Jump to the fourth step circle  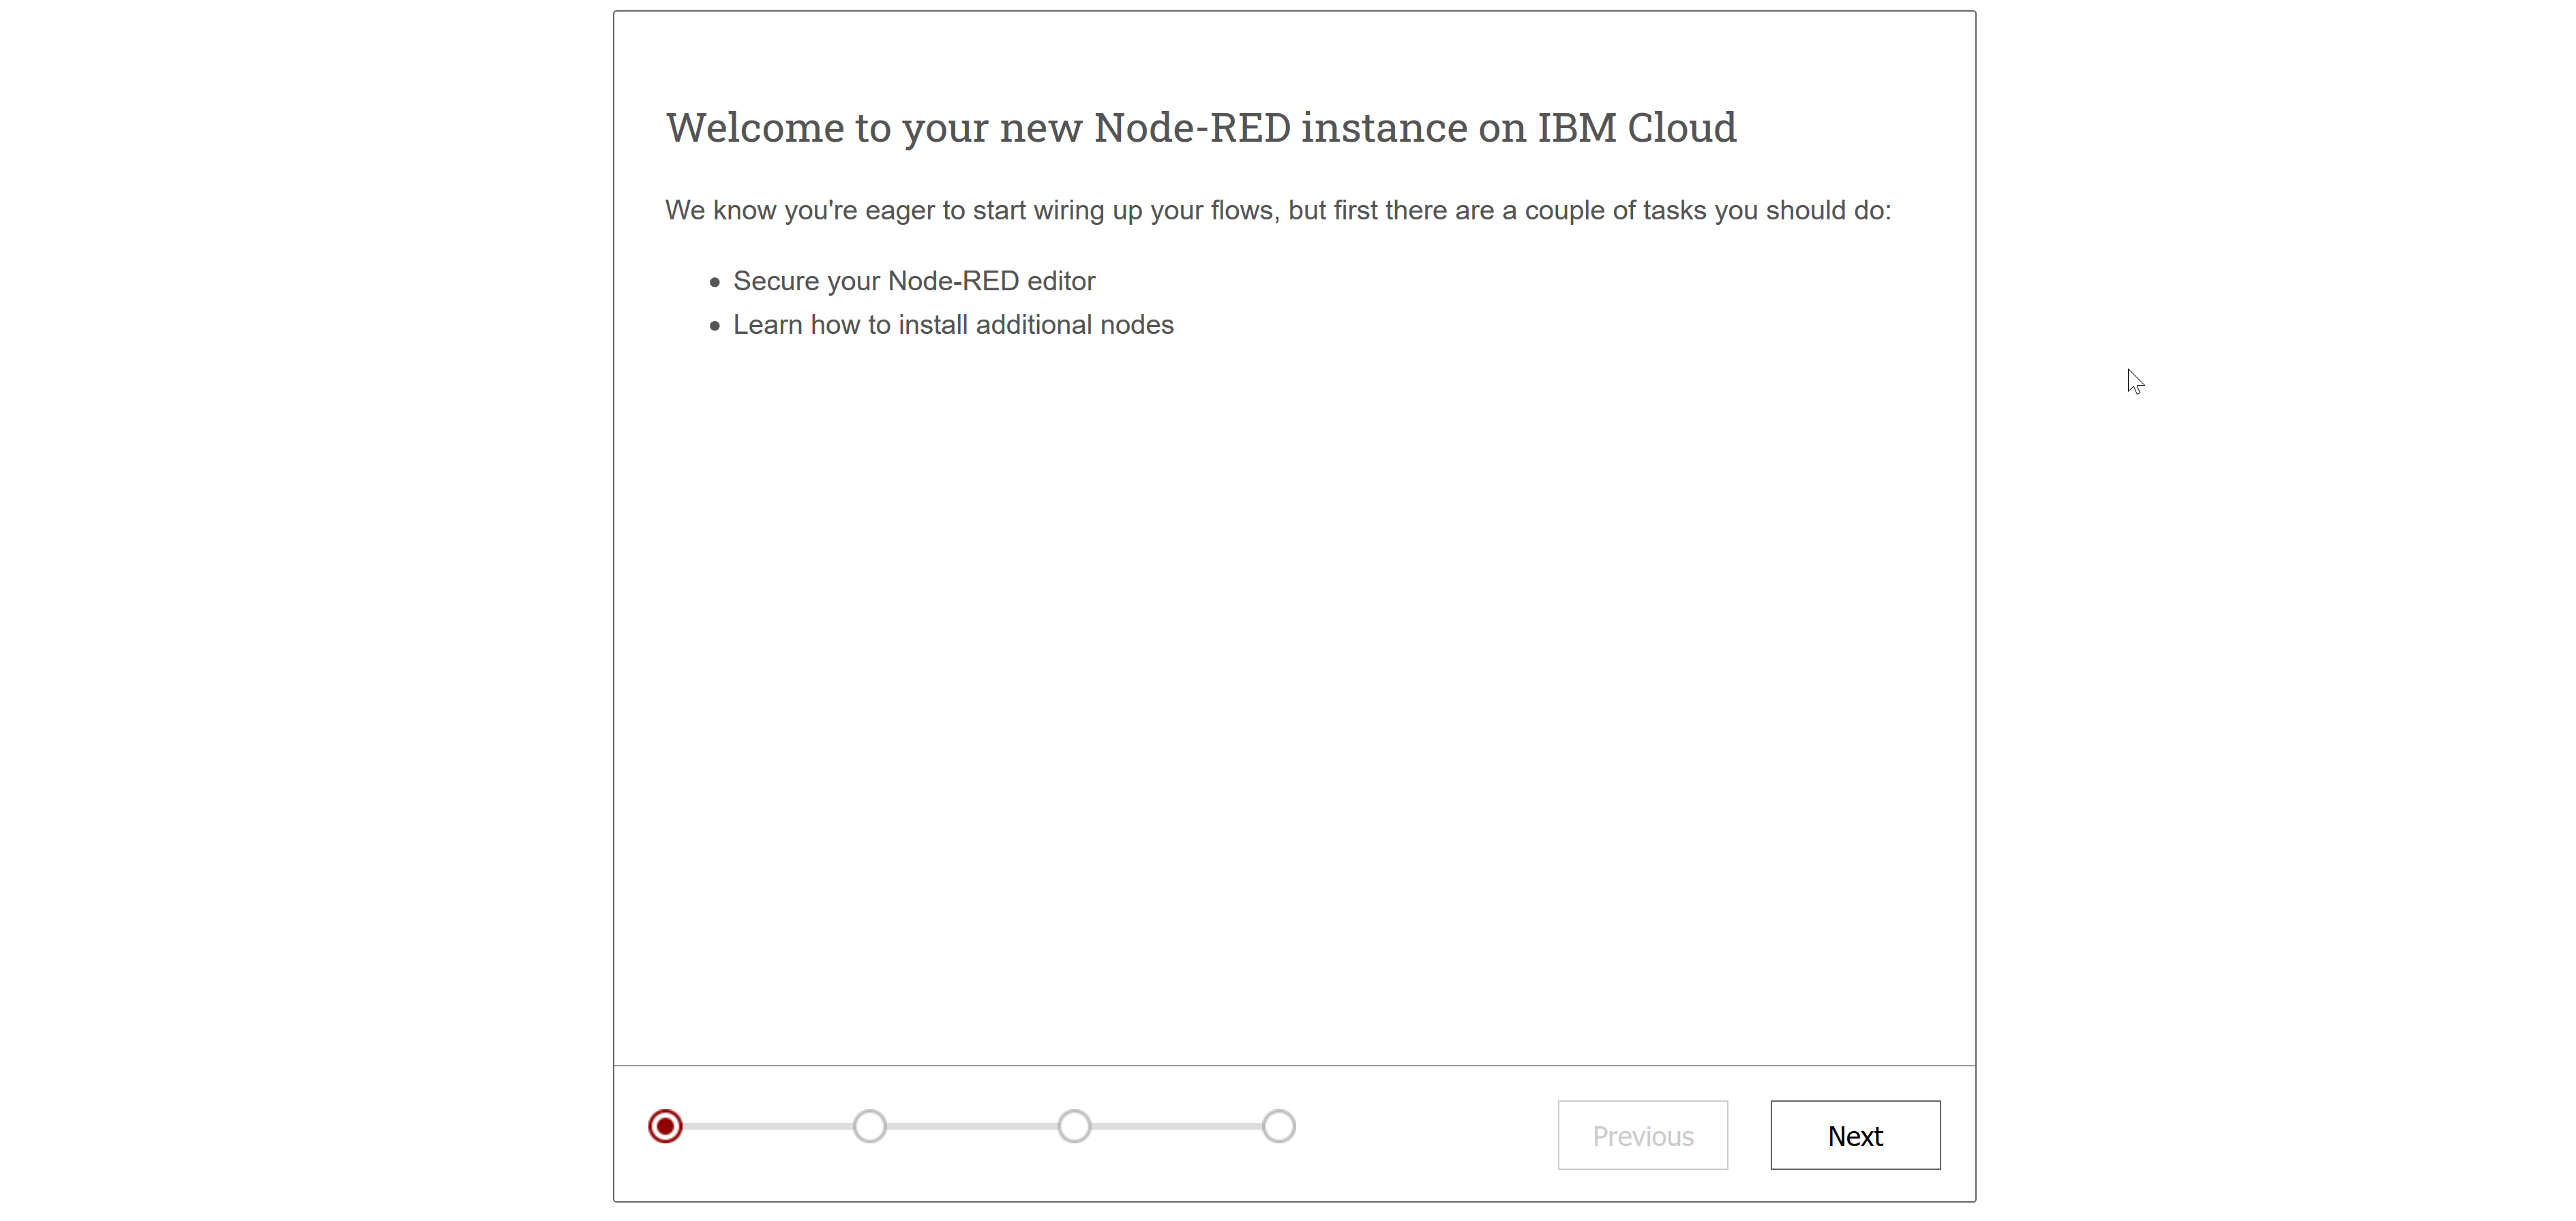1279,1126
